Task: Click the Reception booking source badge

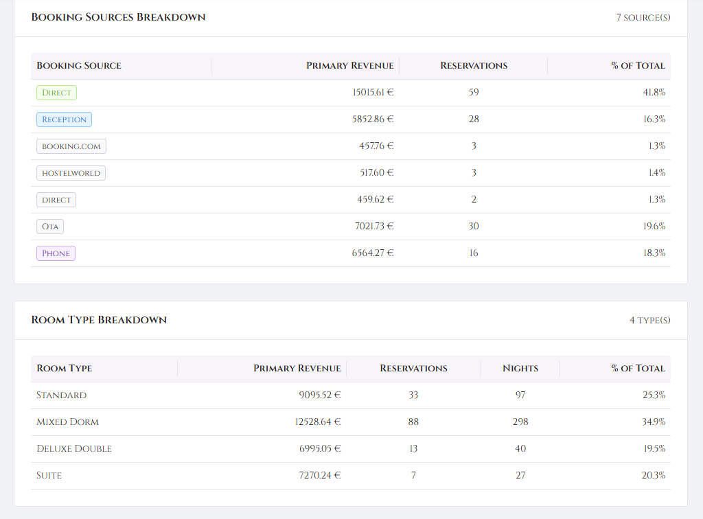Action: coord(64,119)
